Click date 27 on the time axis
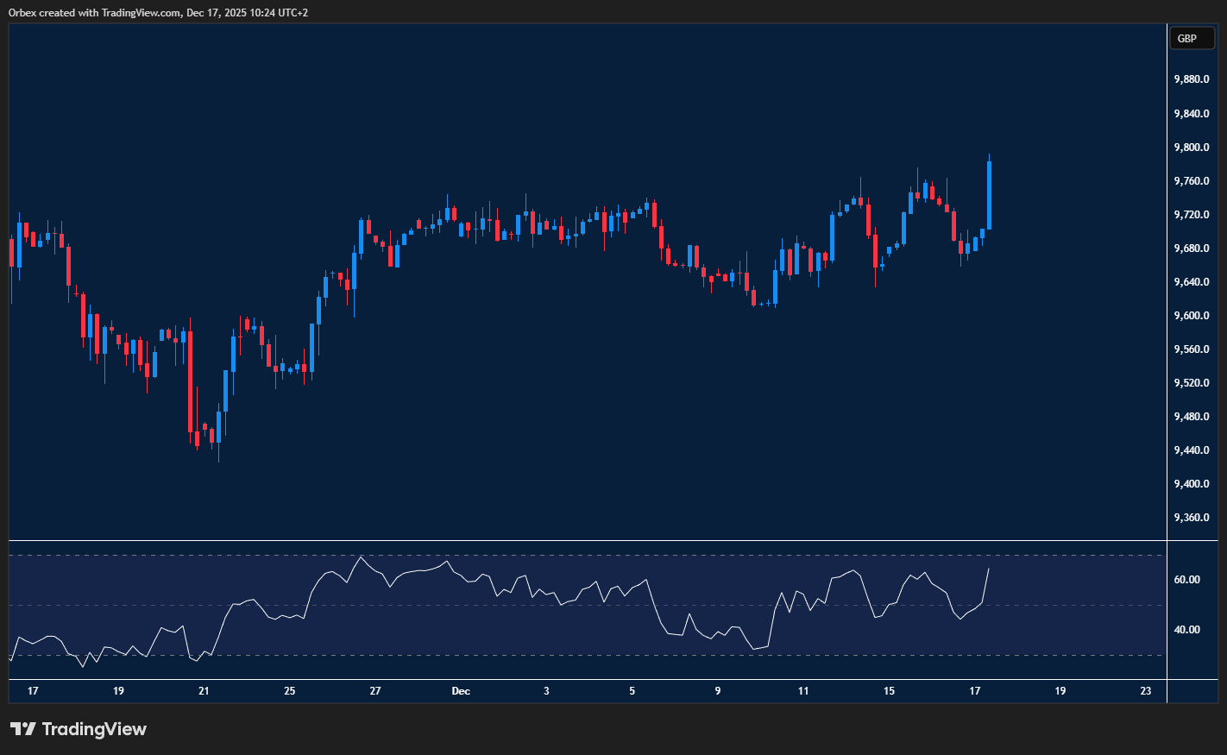Screen dimensions: 1227x755 point(375,691)
